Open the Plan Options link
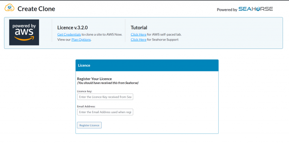This screenshot has height=144, width=289. [x=81, y=39]
